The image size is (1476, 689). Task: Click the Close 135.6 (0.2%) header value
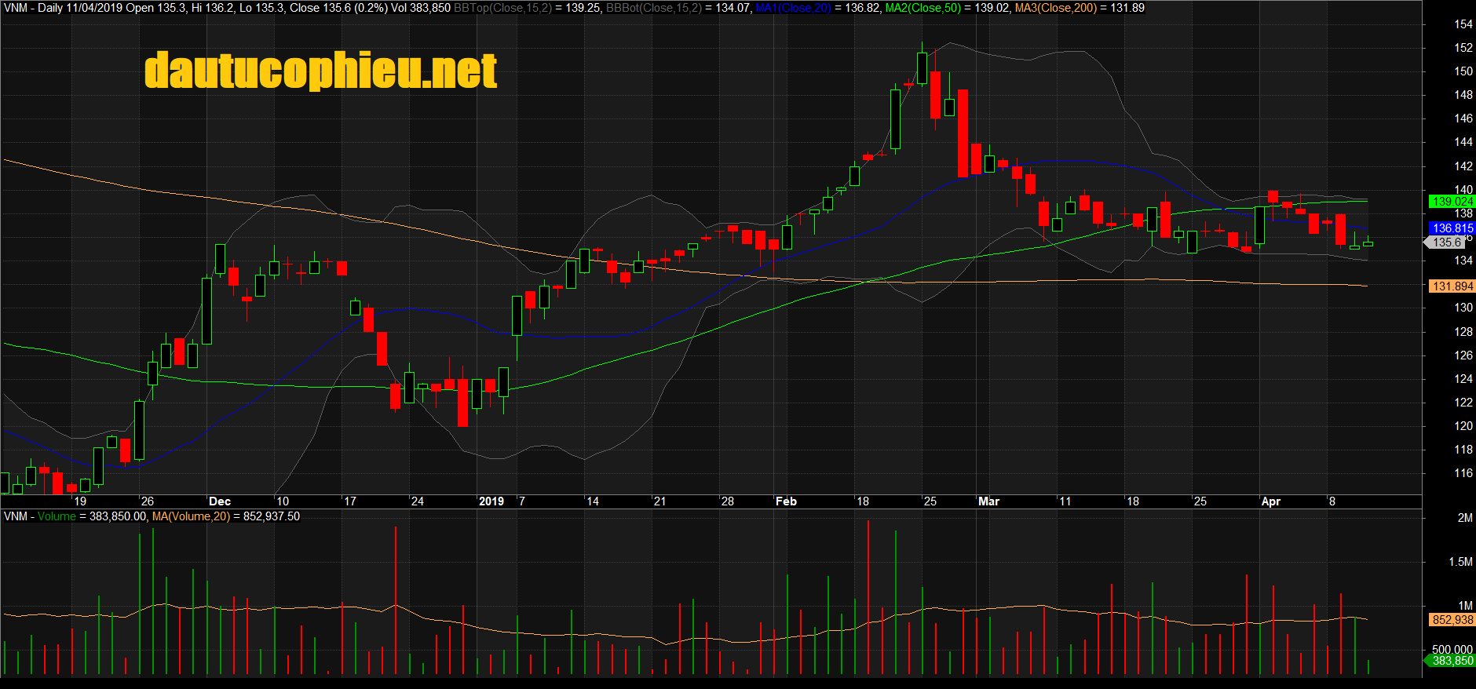339,8
